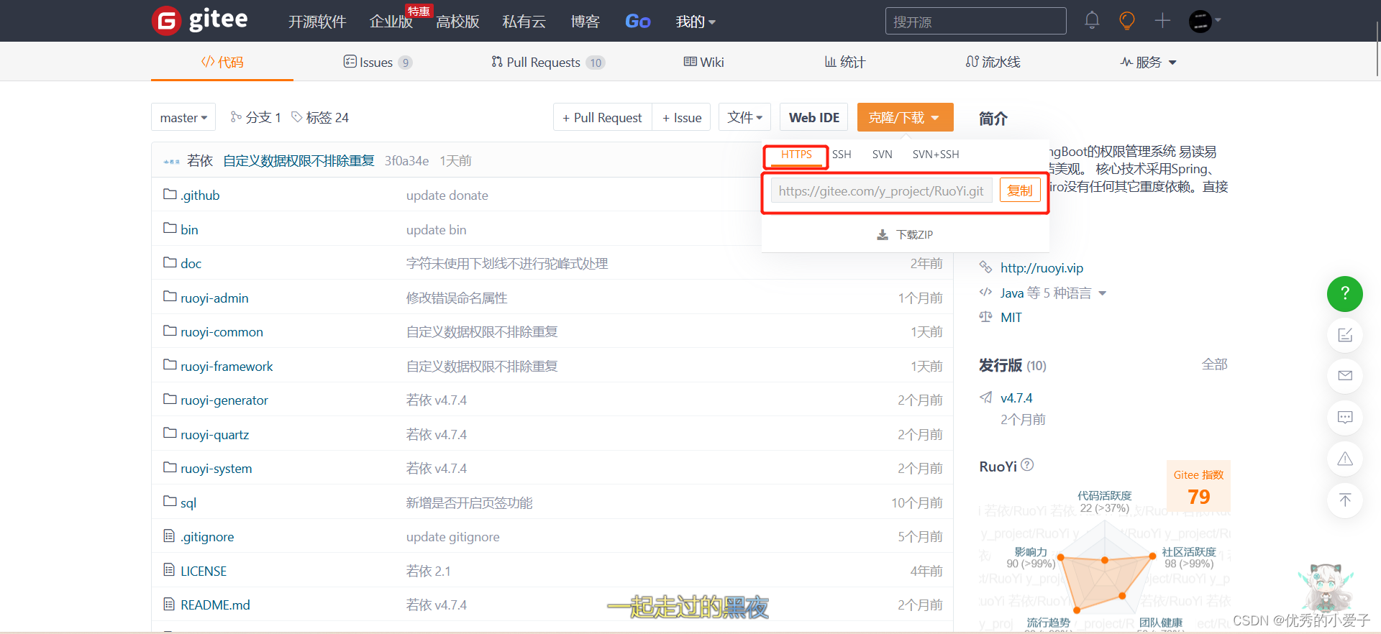Click the branch icon beside 分支 1
The image size is (1381, 634).
[x=236, y=116]
